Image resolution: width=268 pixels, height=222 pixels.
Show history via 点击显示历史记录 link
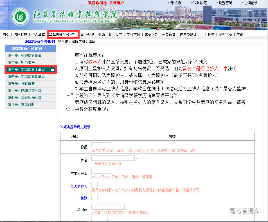tap(75, 127)
